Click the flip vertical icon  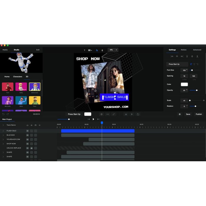[x=132, y=114]
